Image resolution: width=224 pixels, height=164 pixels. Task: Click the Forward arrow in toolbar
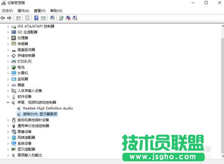9,18
